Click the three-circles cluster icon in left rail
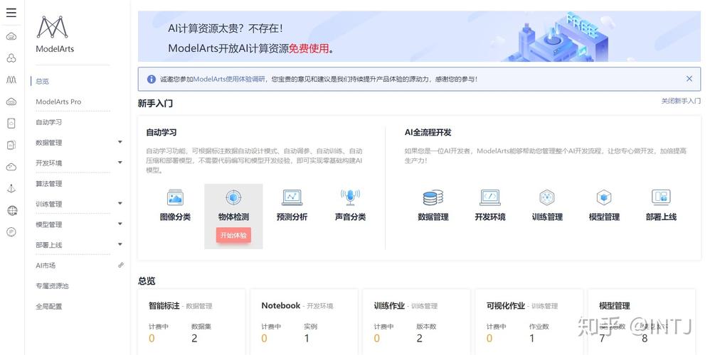Image resolution: width=710 pixels, height=355 pixels. click(11, 58)
